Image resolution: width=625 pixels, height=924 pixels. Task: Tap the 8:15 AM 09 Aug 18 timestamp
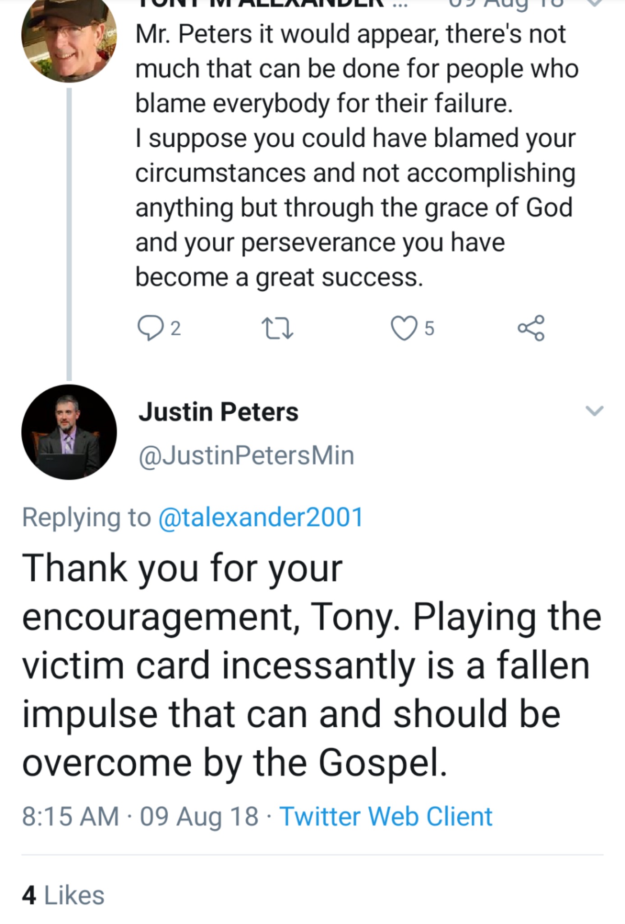click(140, 816)
